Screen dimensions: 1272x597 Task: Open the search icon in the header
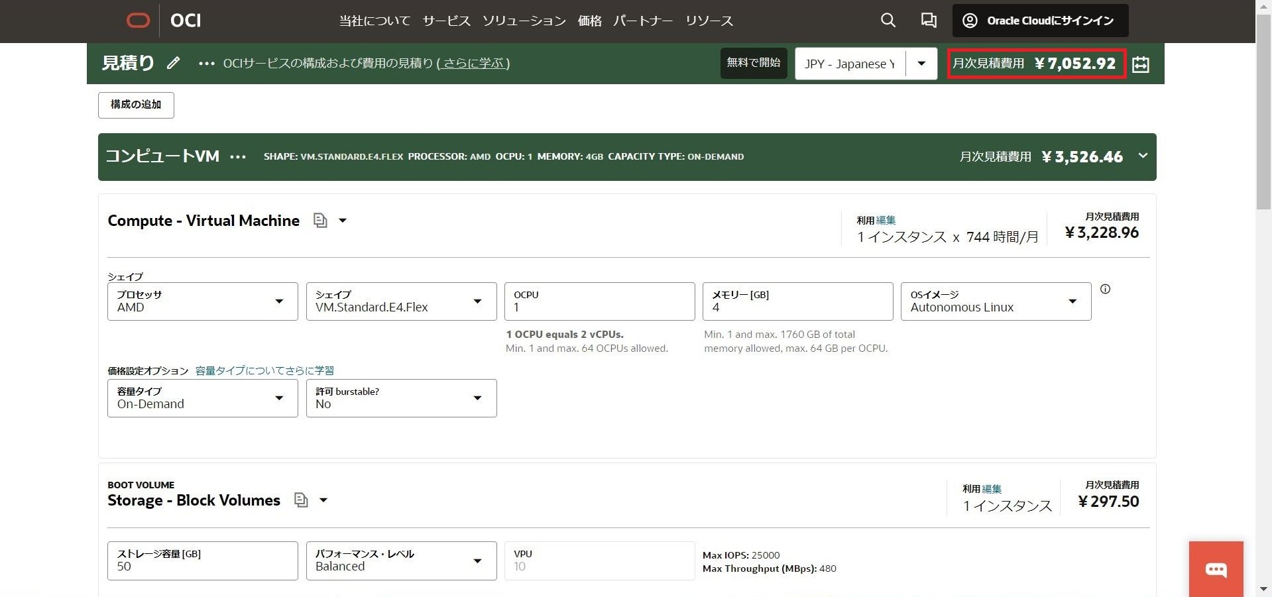click(888, 21)
